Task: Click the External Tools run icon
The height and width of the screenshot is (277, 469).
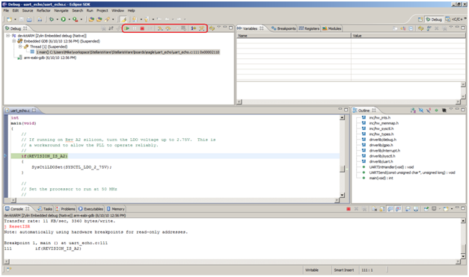Action: (75, 19)
